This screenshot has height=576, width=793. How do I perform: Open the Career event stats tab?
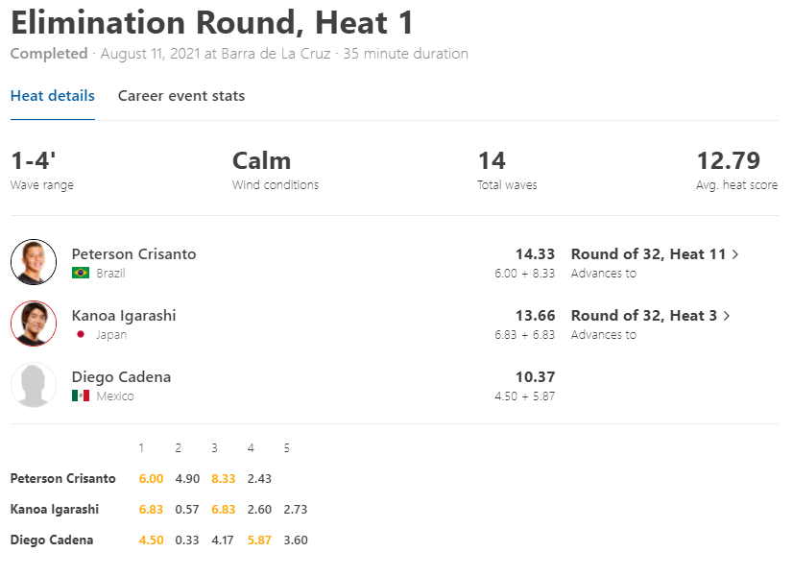[181, 96]
